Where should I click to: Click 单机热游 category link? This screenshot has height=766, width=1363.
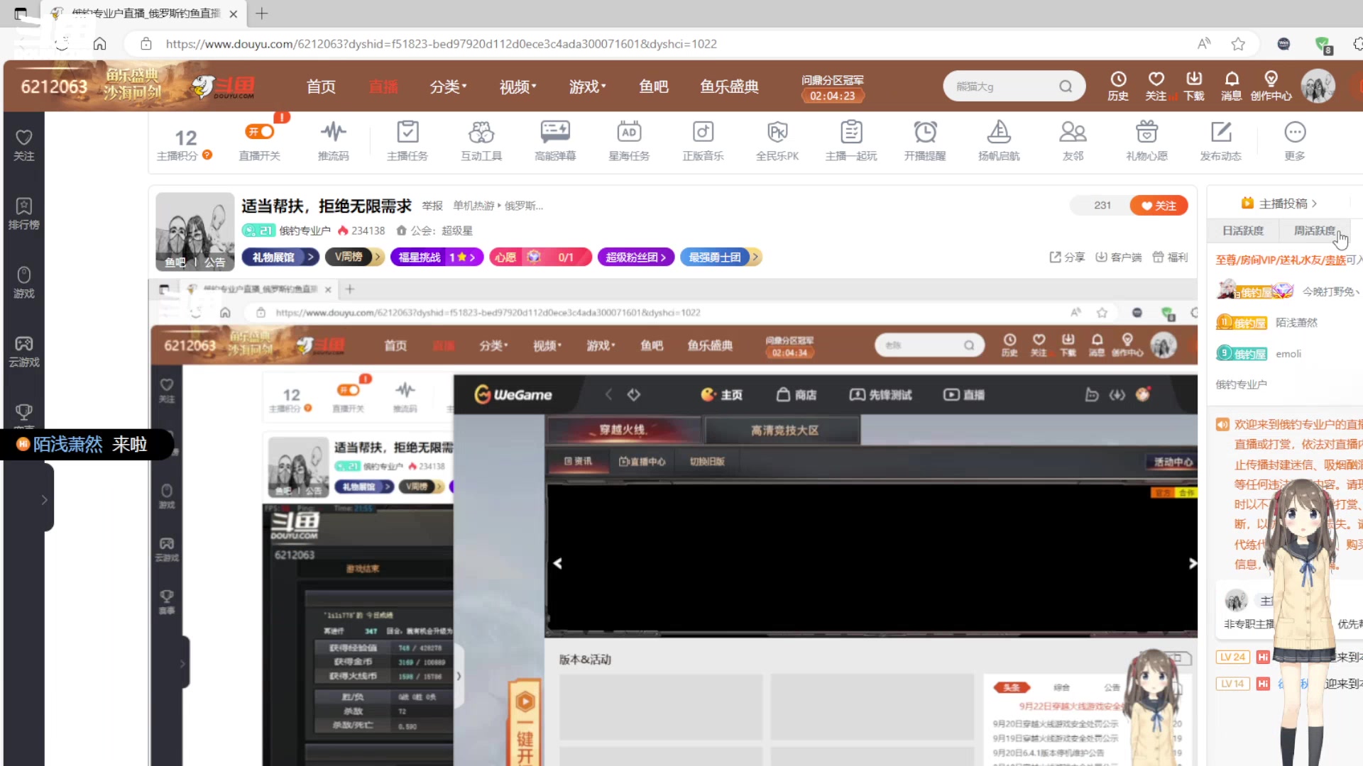(x=474, y=206)
